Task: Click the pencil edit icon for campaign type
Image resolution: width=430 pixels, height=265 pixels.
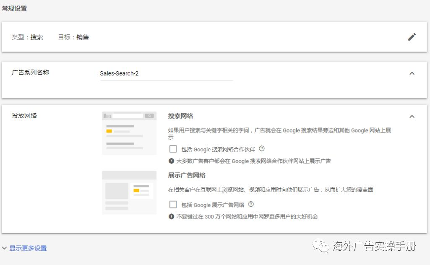Action: tap(412, 37)
